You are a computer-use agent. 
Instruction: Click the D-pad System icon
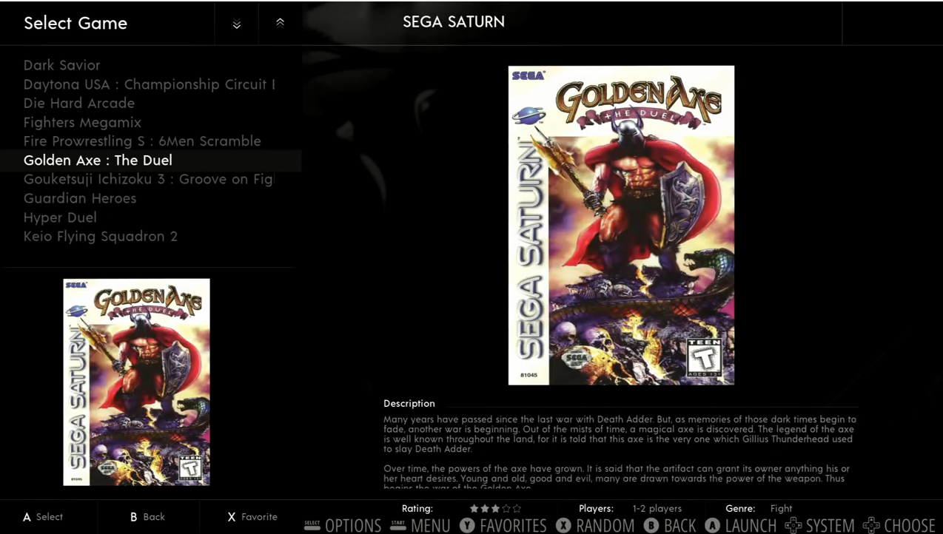coord(793,525)
